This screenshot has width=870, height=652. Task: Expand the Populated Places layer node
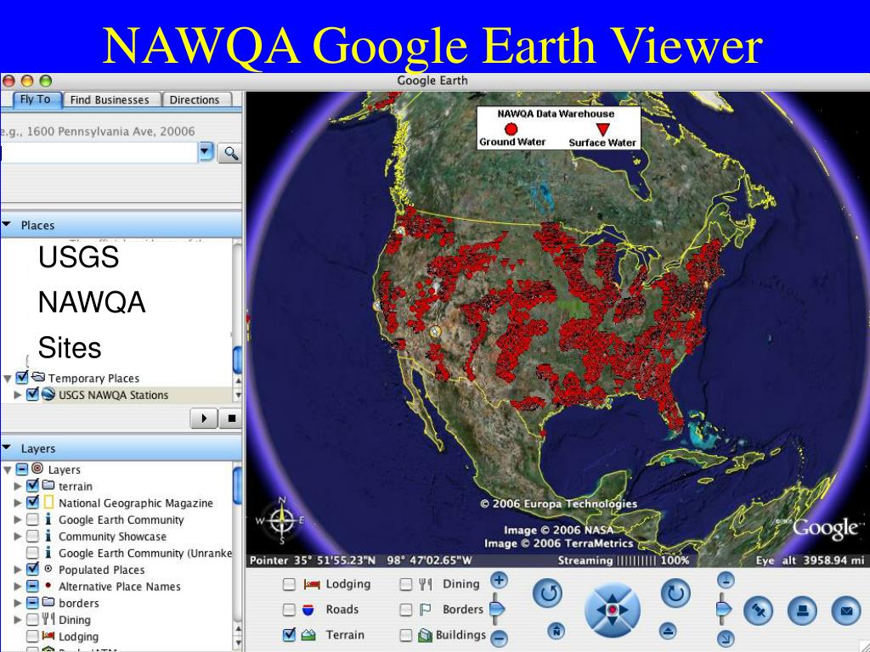point(18,570)
